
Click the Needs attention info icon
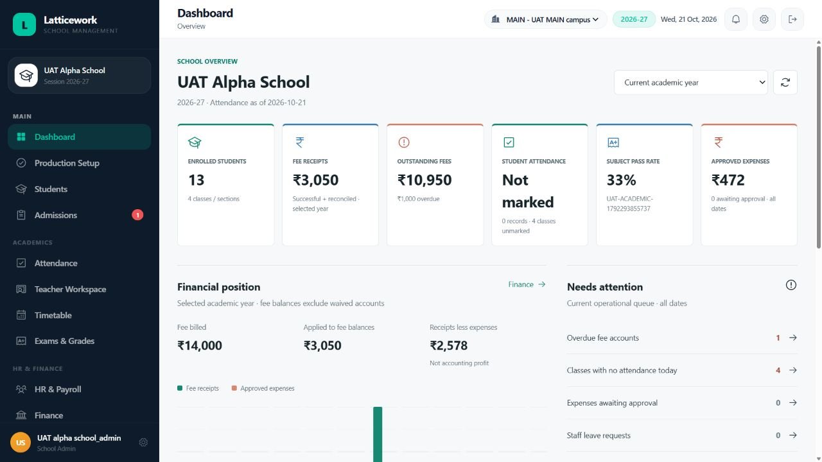791,285
